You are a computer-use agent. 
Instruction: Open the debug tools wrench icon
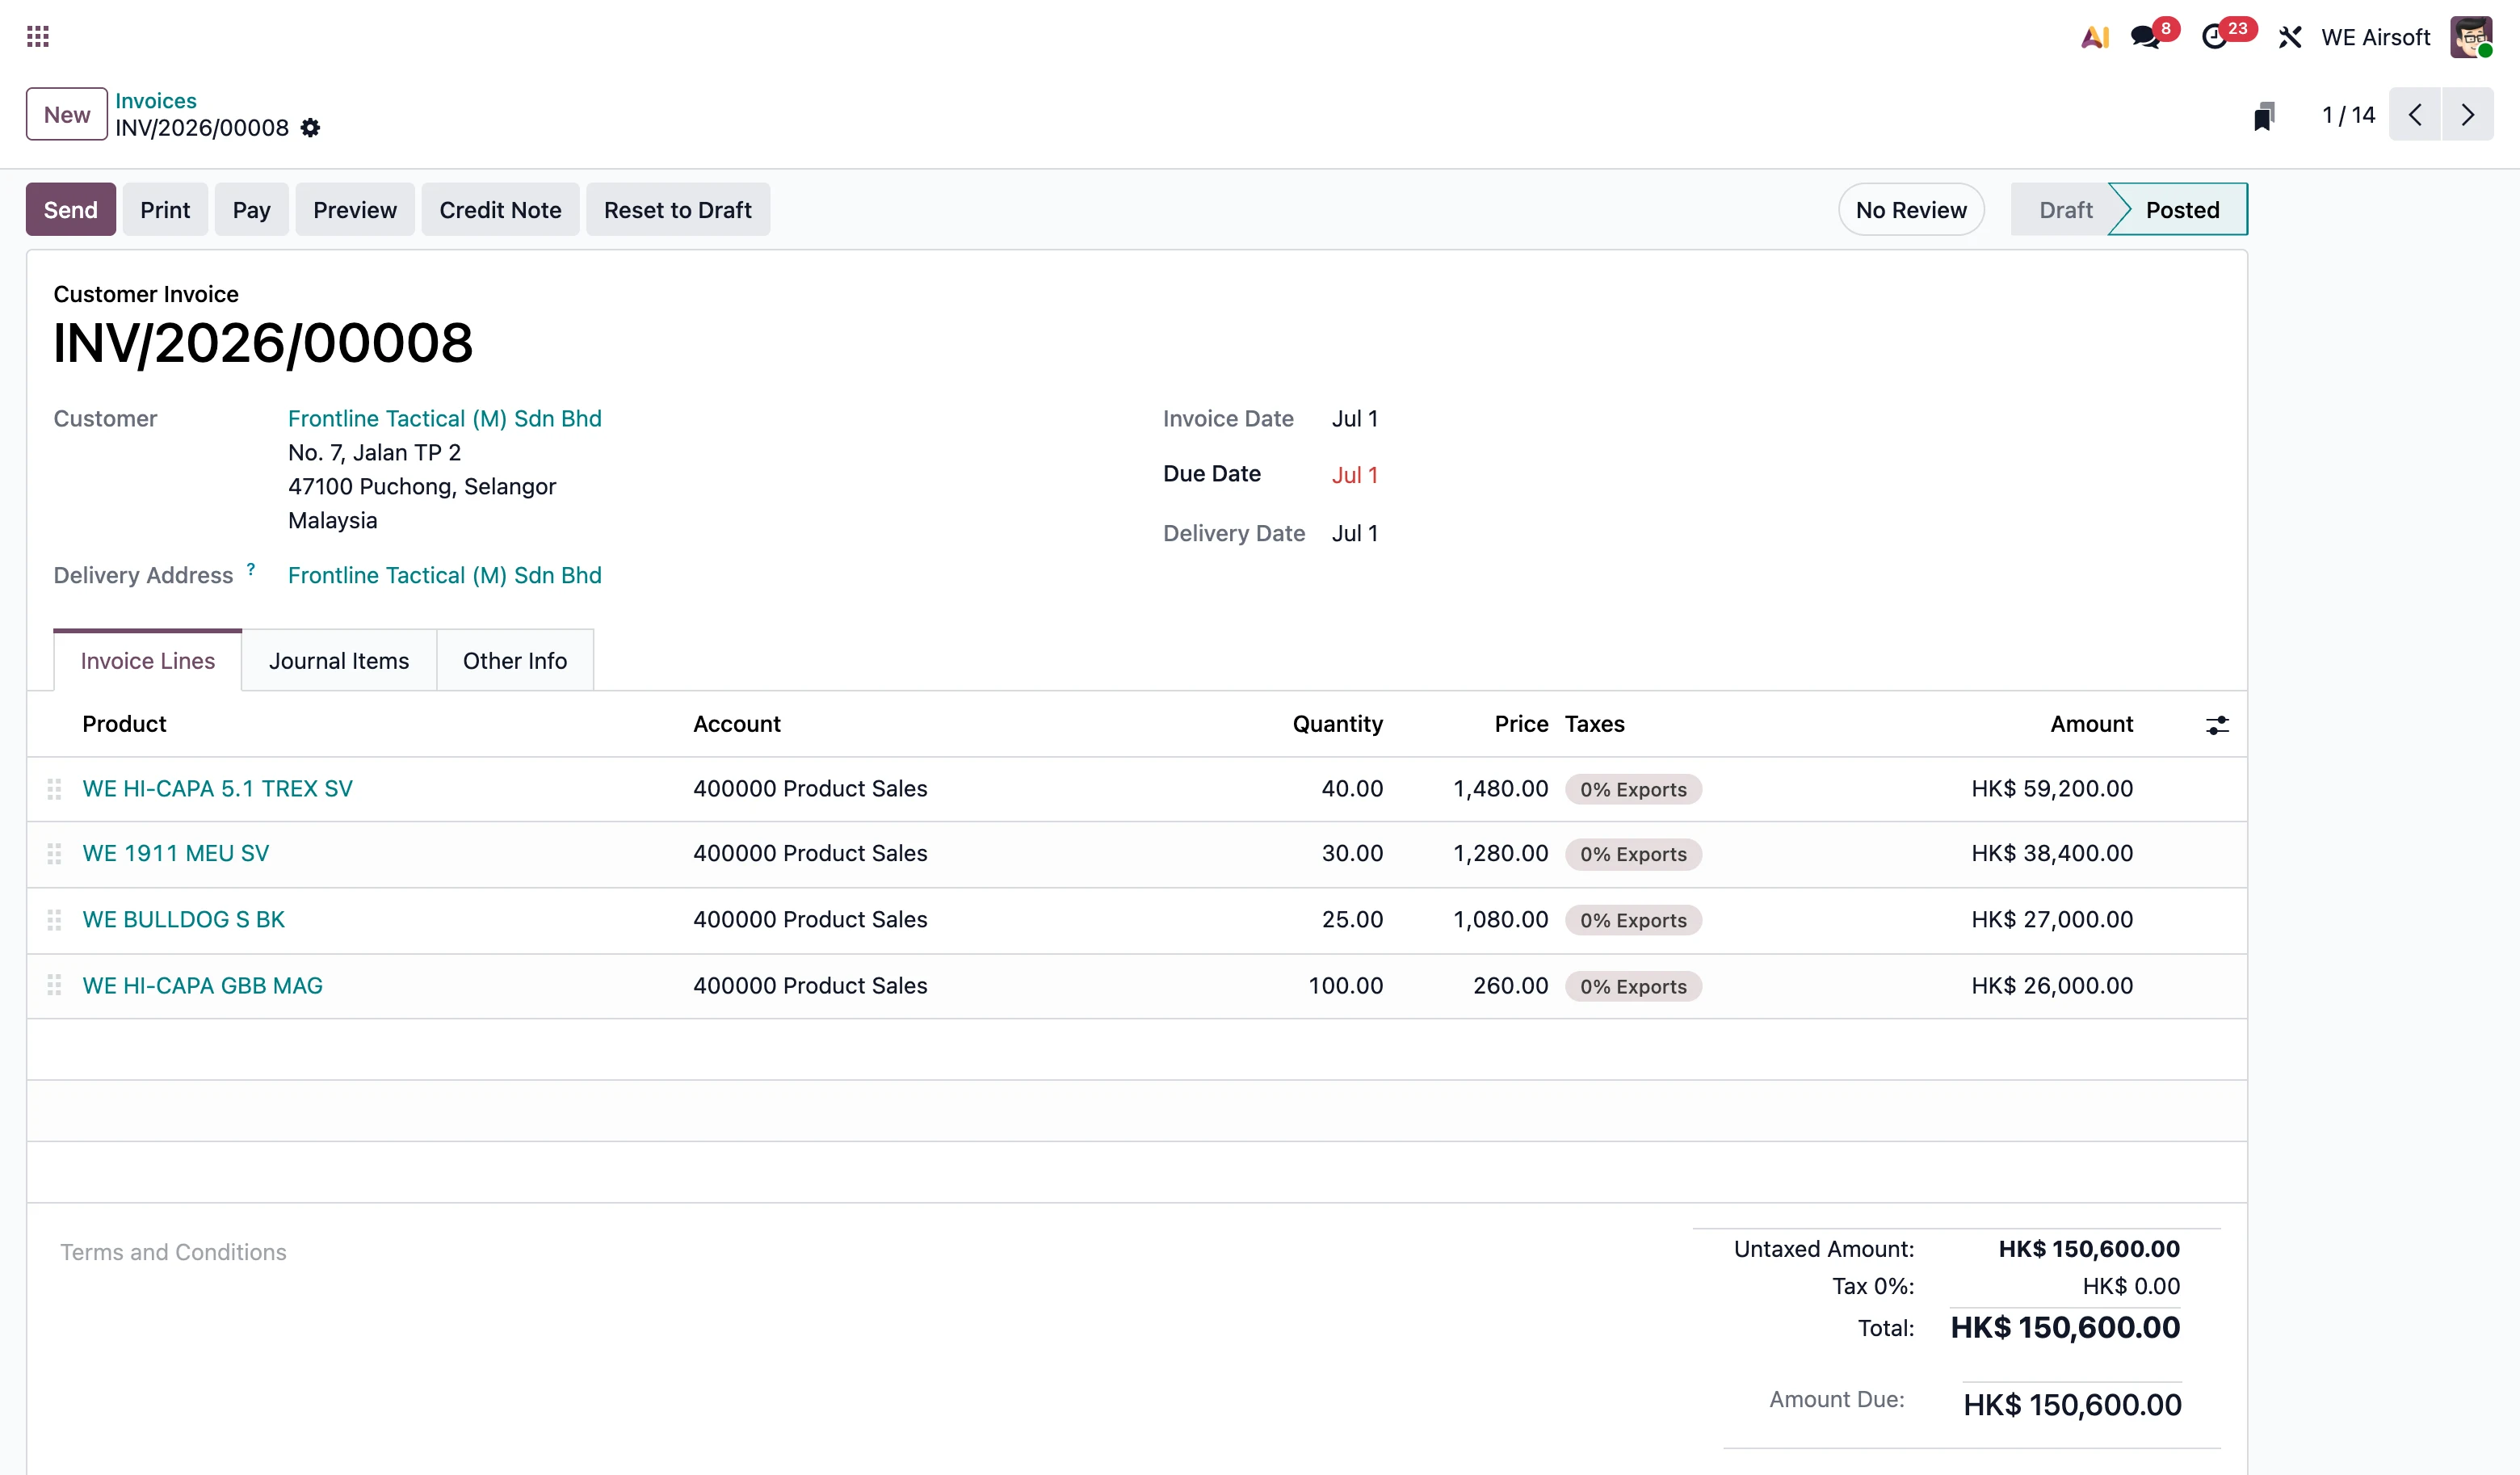[2290, 37]
